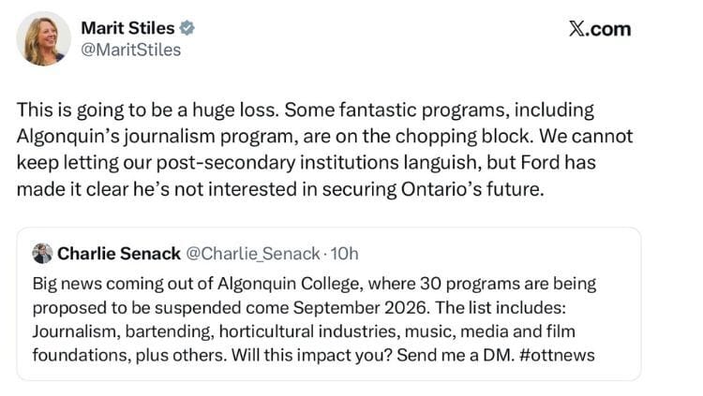The width and height of the screenshot is (703, 396).
Task: Click Charlie Senack's small avatar icon
Action: (42, 254)
